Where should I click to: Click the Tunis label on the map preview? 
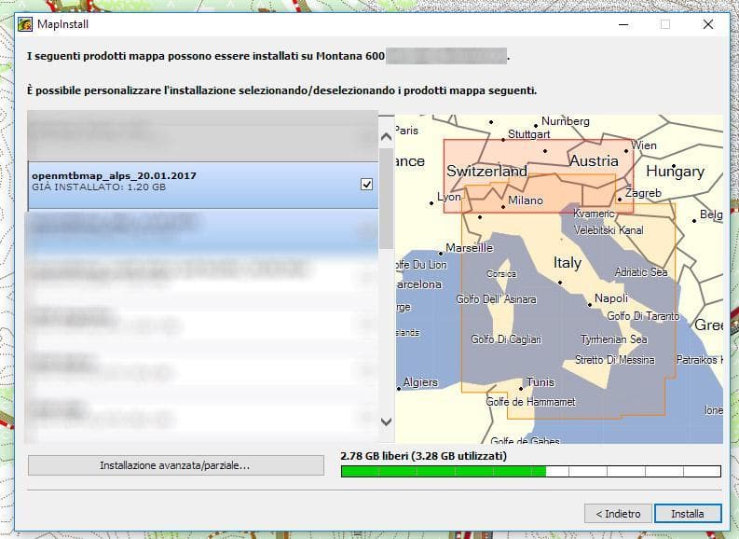tap(541, 382)
